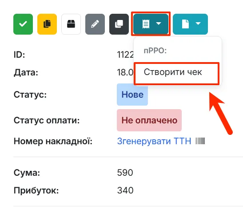
Task: Select Створити чек menu item
Action: click(x=177, y=72)
